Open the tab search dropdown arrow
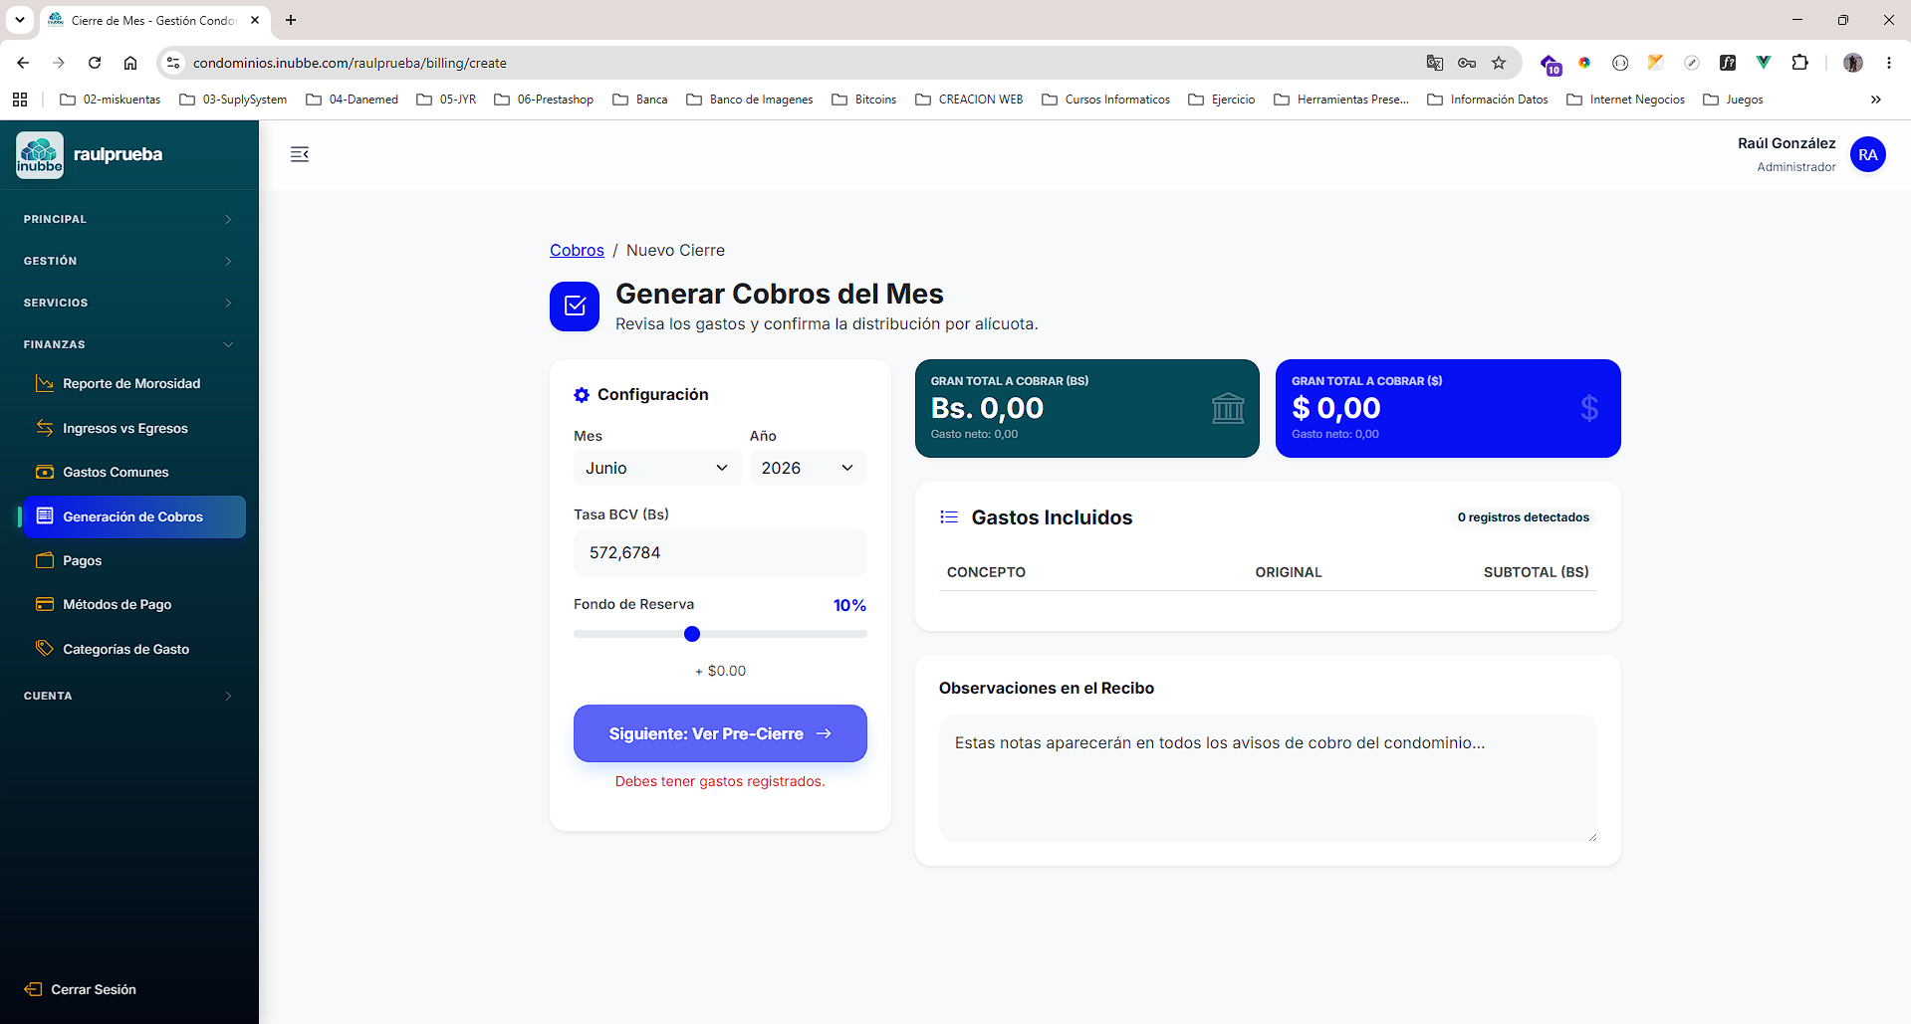 tap(20, 20)
